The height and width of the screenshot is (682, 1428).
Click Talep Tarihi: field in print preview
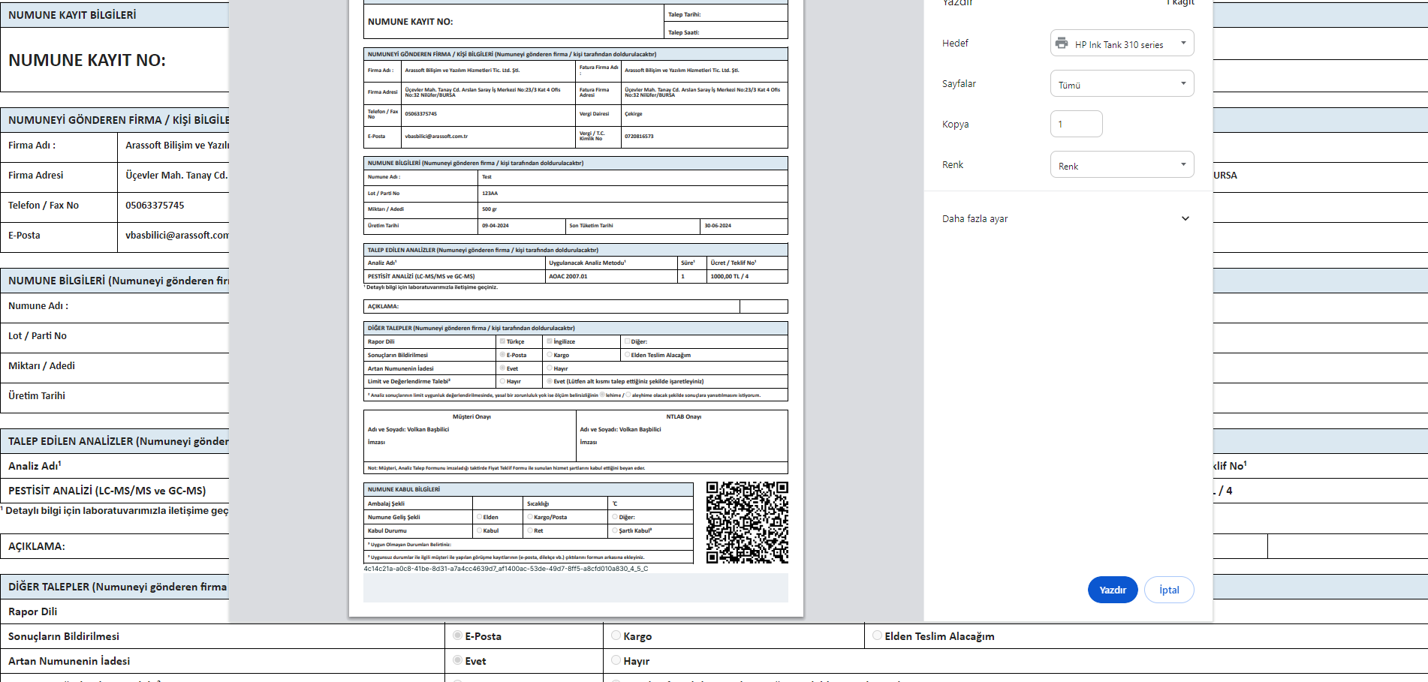coord(684,14)
